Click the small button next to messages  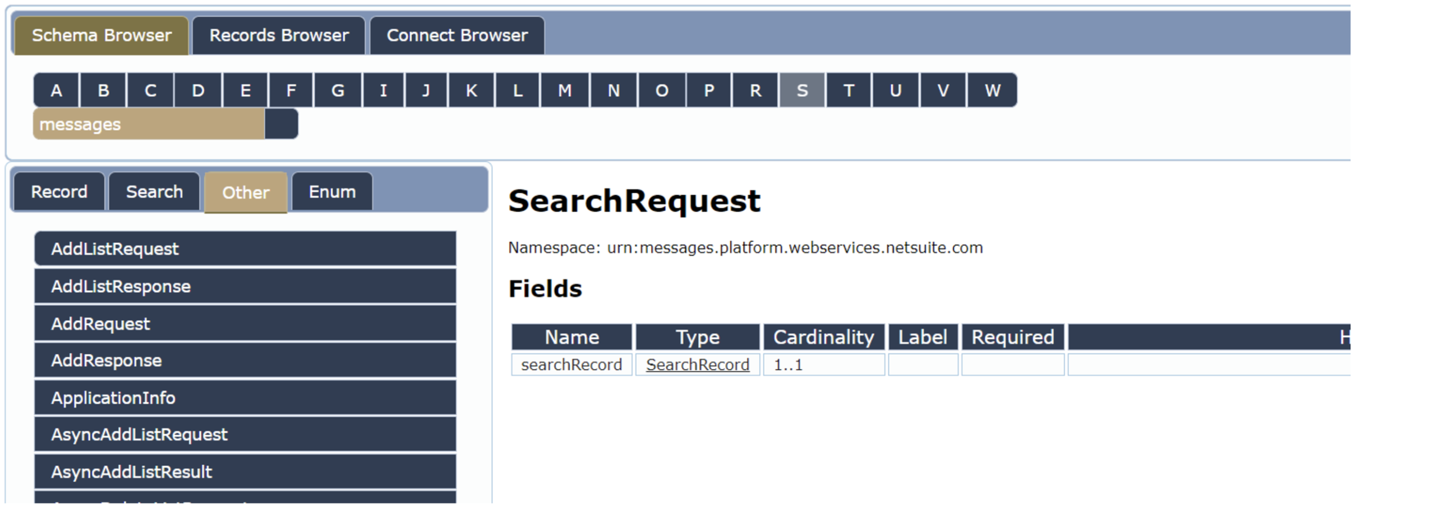tap(281, 124)
